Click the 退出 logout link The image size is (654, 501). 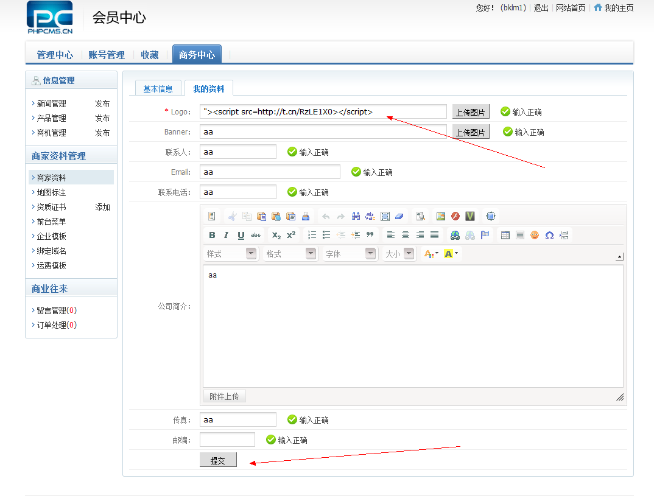pos(541,8)
